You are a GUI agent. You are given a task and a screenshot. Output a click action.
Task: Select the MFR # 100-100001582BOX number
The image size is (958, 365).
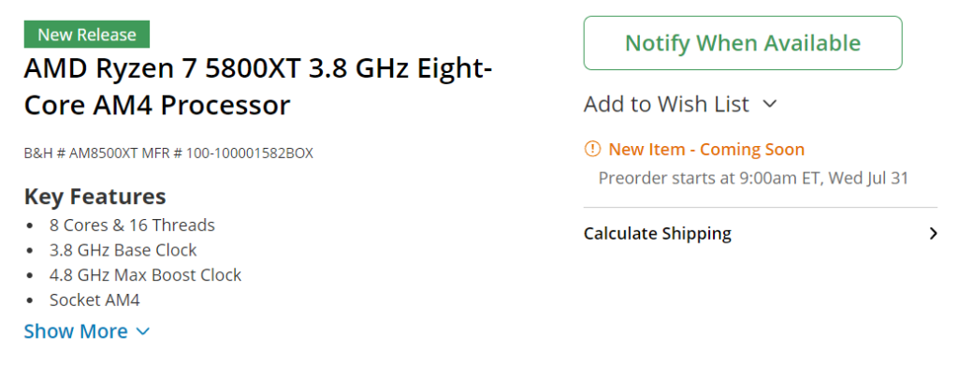coord(227,153)
